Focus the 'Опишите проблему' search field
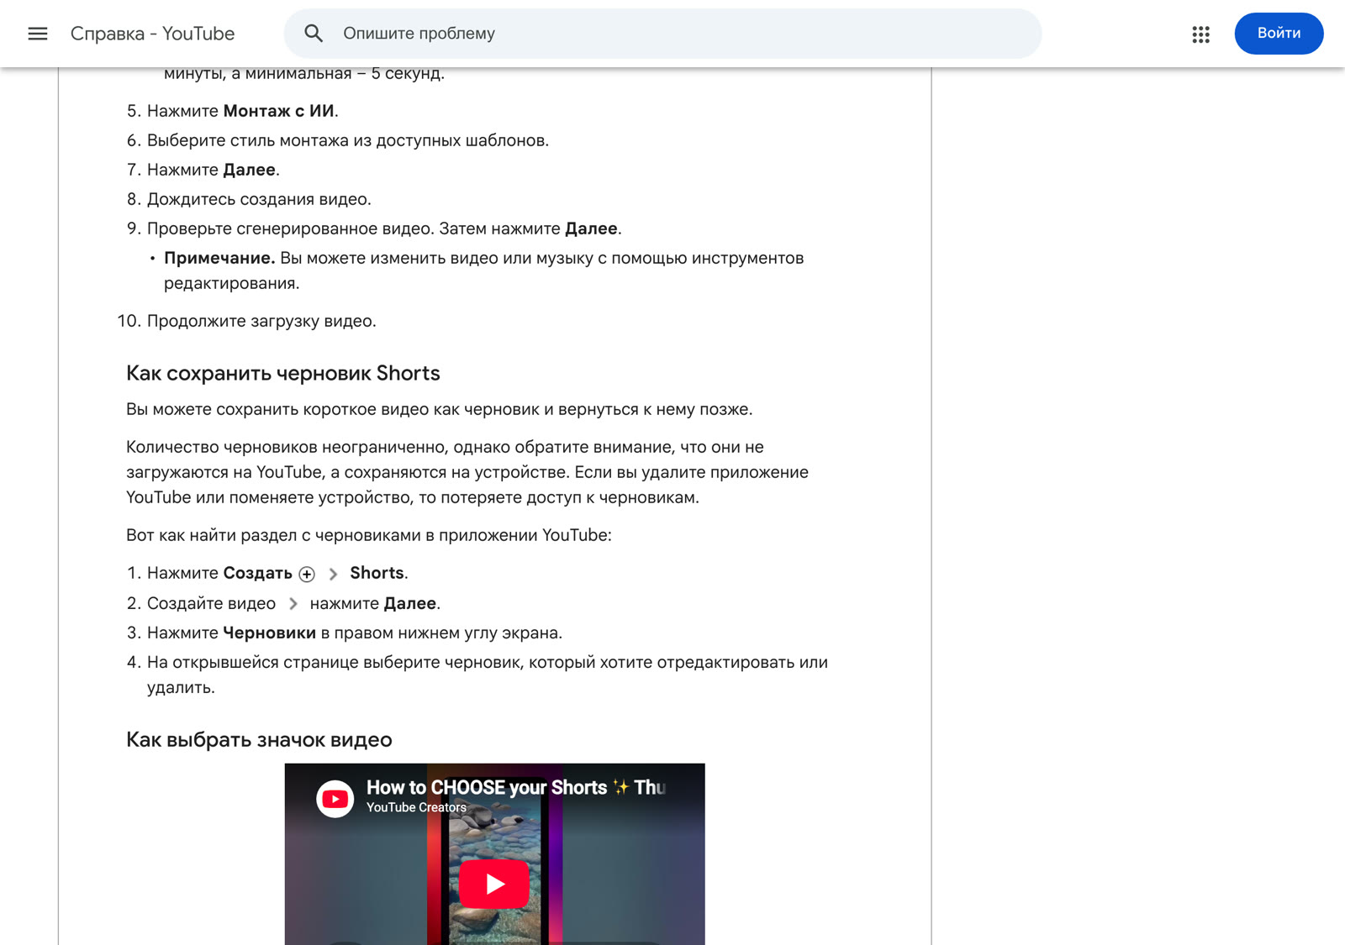This screenshot has height=945, width=1345. (x=663, y=34)
